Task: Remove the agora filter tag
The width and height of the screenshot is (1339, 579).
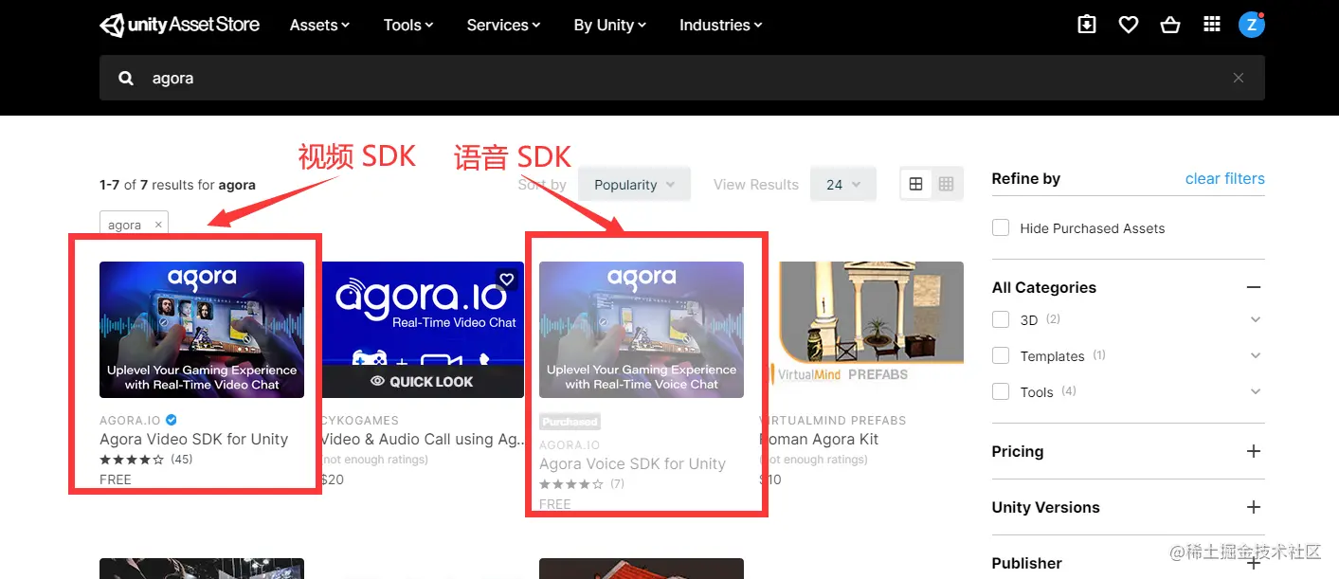Action: [x=158, y=225]
